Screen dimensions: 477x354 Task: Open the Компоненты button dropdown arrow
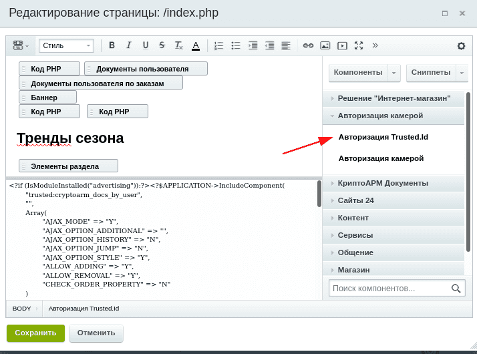click(x=394, y=73)
